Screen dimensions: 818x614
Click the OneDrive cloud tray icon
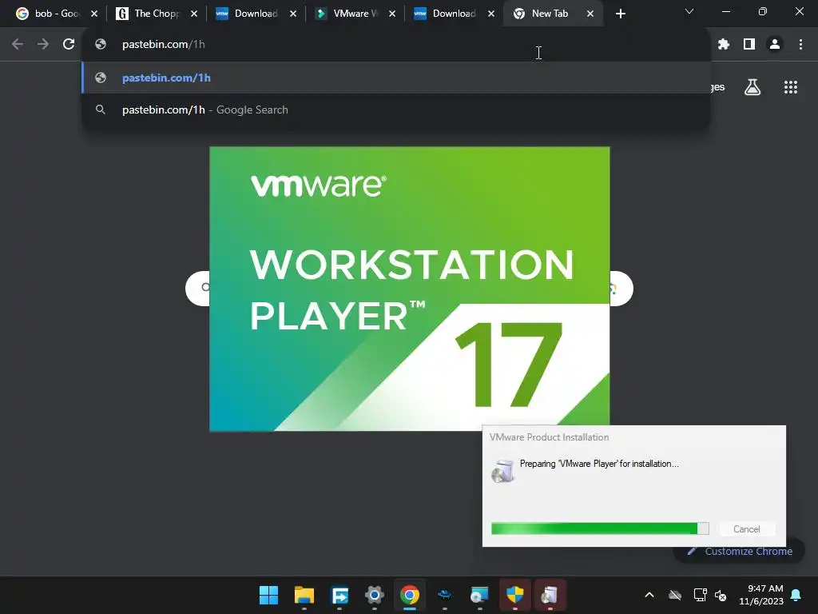[675, 595]
